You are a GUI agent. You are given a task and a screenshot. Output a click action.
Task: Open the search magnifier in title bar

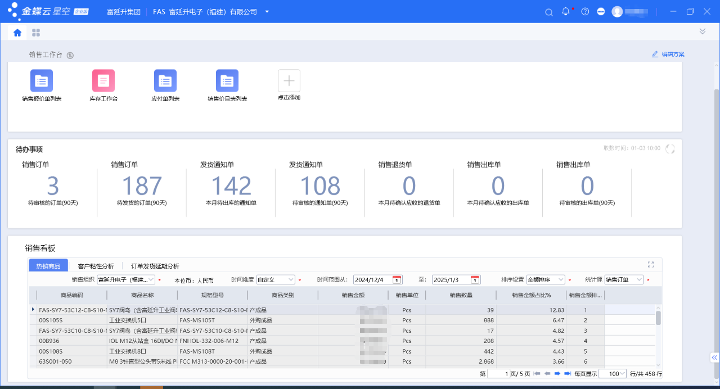pyautogui.click(x=550, y=12)
